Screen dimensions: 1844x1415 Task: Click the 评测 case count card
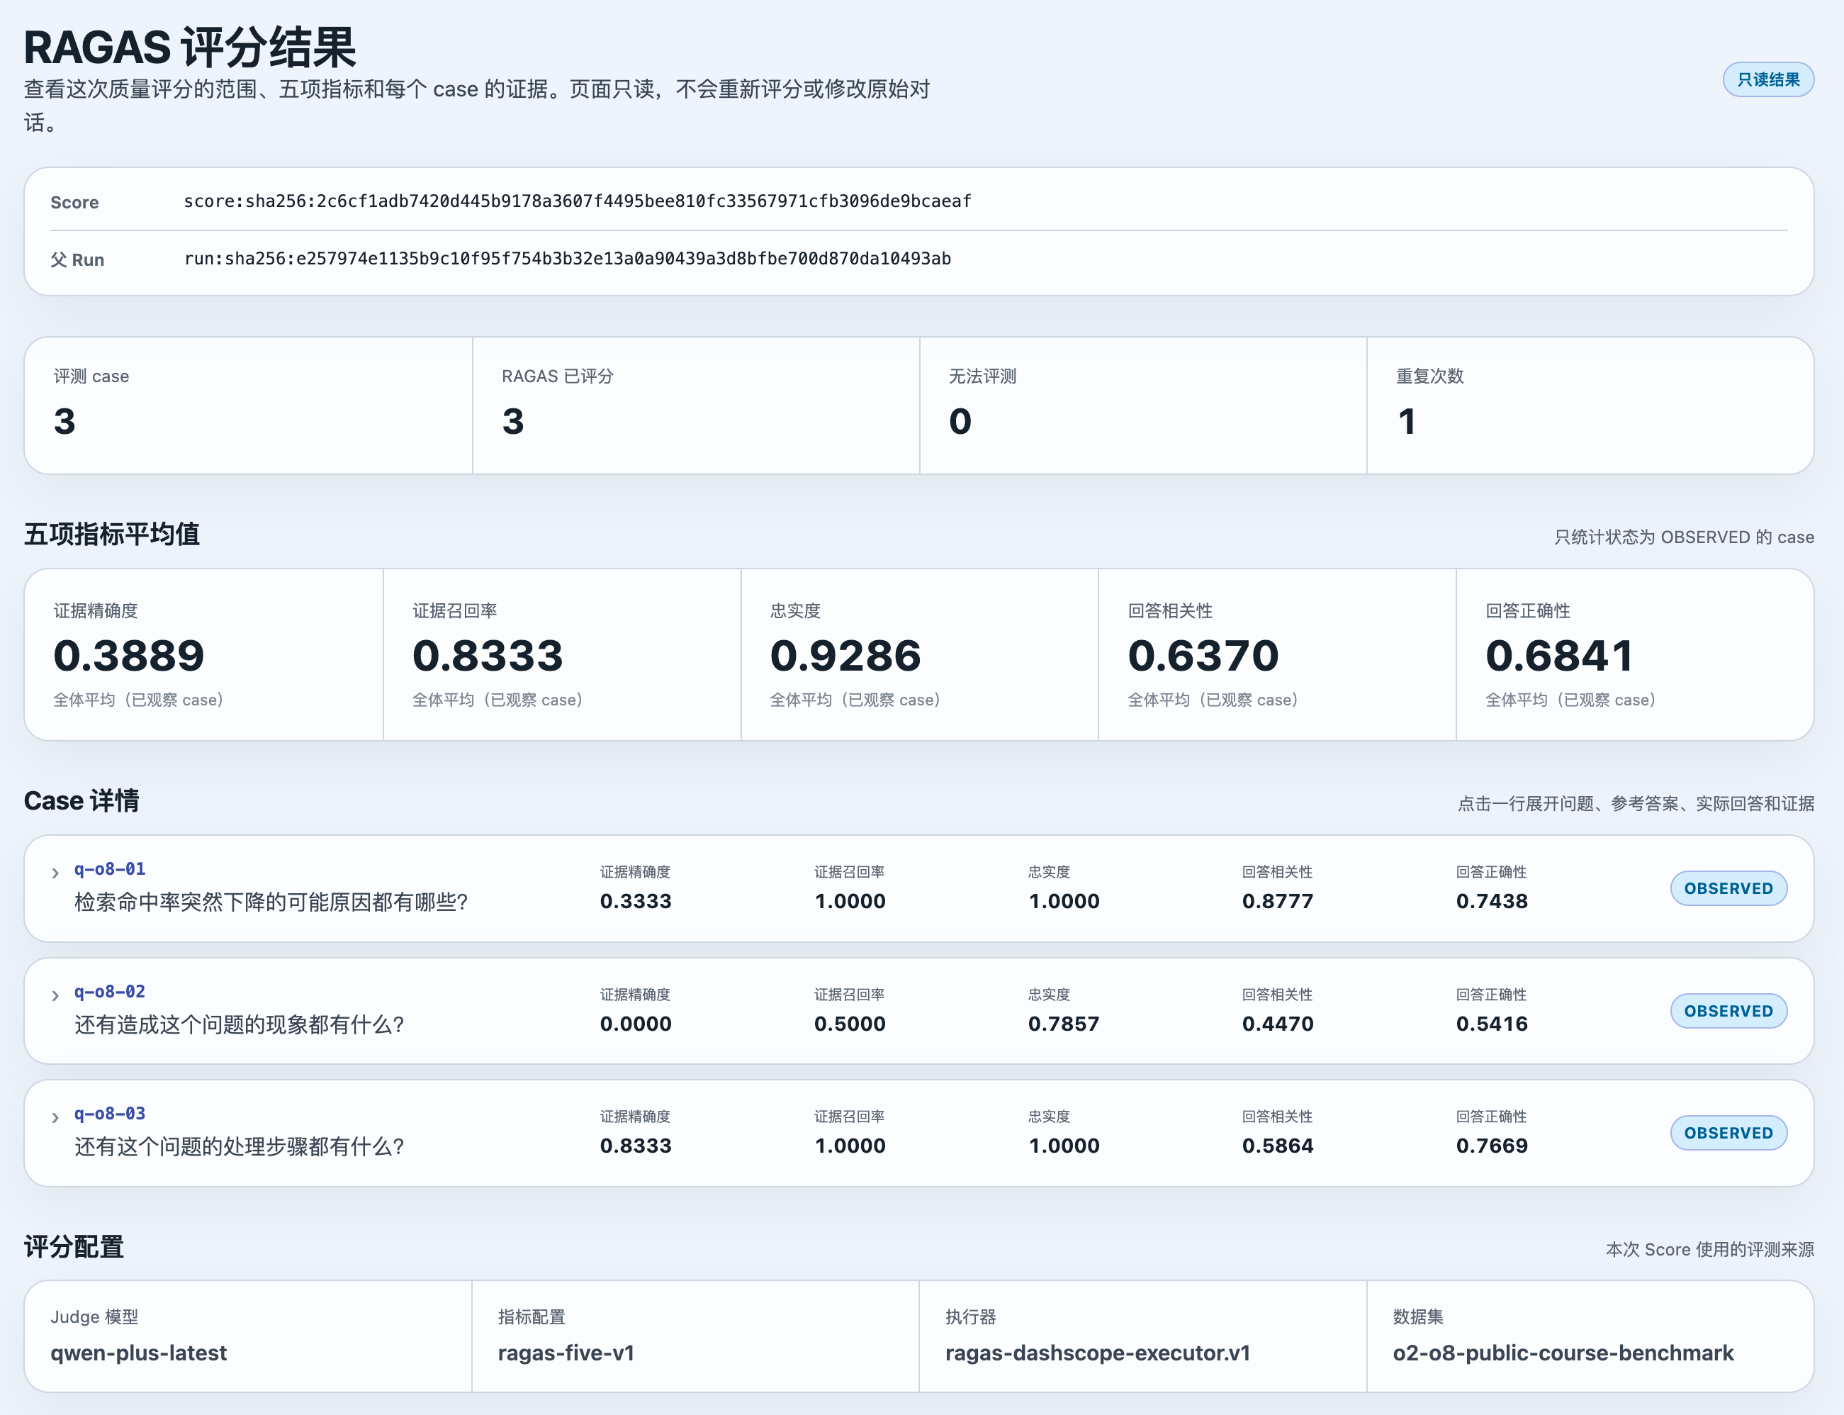(x=248, y=405)
